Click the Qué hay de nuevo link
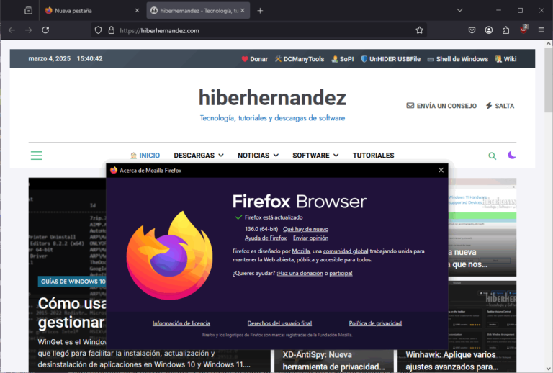Viewport: 553px width, 373px height. click(x=305, y=229)
